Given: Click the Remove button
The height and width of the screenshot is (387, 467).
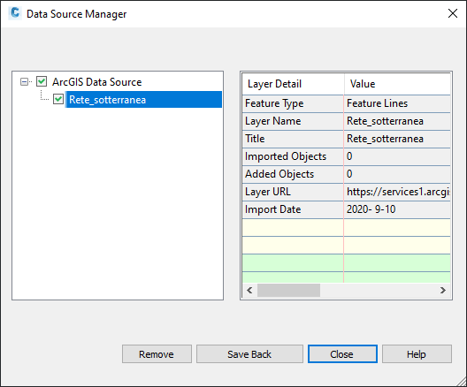Looking at the screenshot, I should pyautogui.click(x=157, y=354).
